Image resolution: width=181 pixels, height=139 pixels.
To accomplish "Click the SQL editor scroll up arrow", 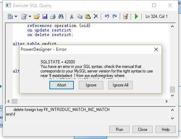I will 172,27.
